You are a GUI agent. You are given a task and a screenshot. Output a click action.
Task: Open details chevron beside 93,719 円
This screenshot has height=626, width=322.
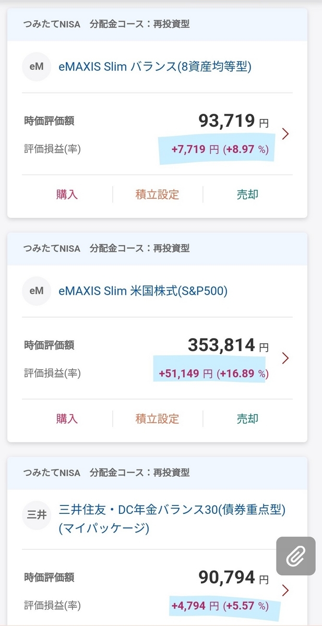pos(285,134)
